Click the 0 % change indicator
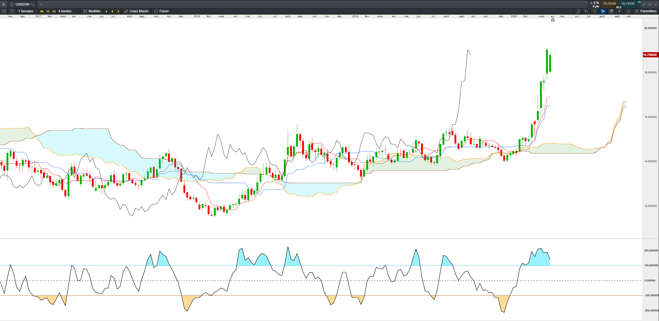 point(595,3)
